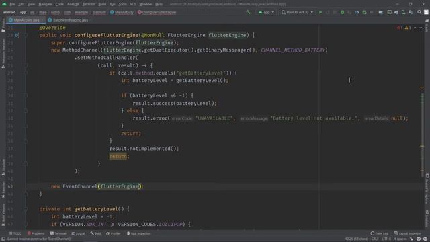Open the Project tool window sidebar tab
Viewport: 430px width, 242px height.
pyautogui.click(x=3, y=26)
